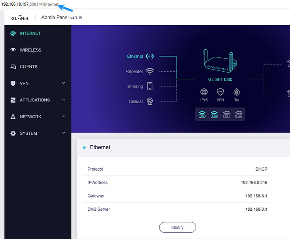
Task: Expand the System sidebar menu
Action: [63, 133]
